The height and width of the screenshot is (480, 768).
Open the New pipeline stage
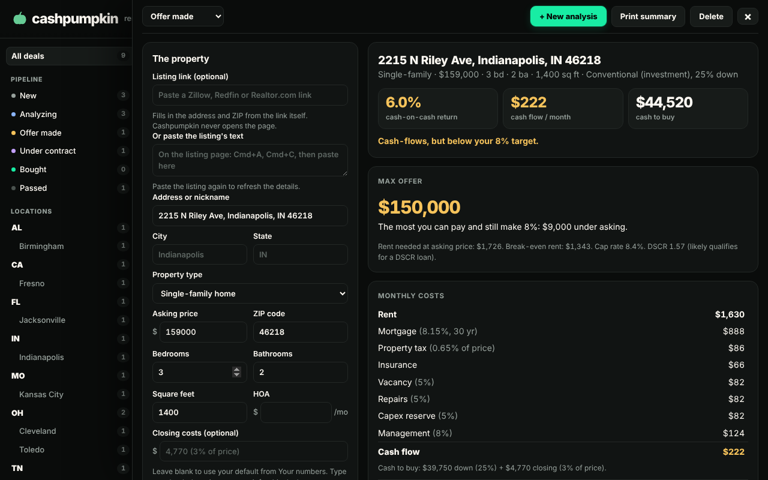click(x=68, y=95)
